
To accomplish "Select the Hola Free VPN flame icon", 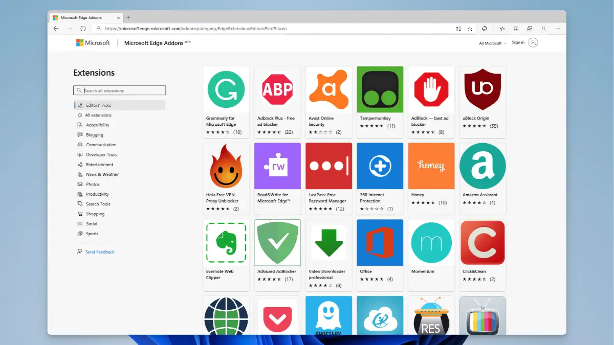I will tap(226, 166).
